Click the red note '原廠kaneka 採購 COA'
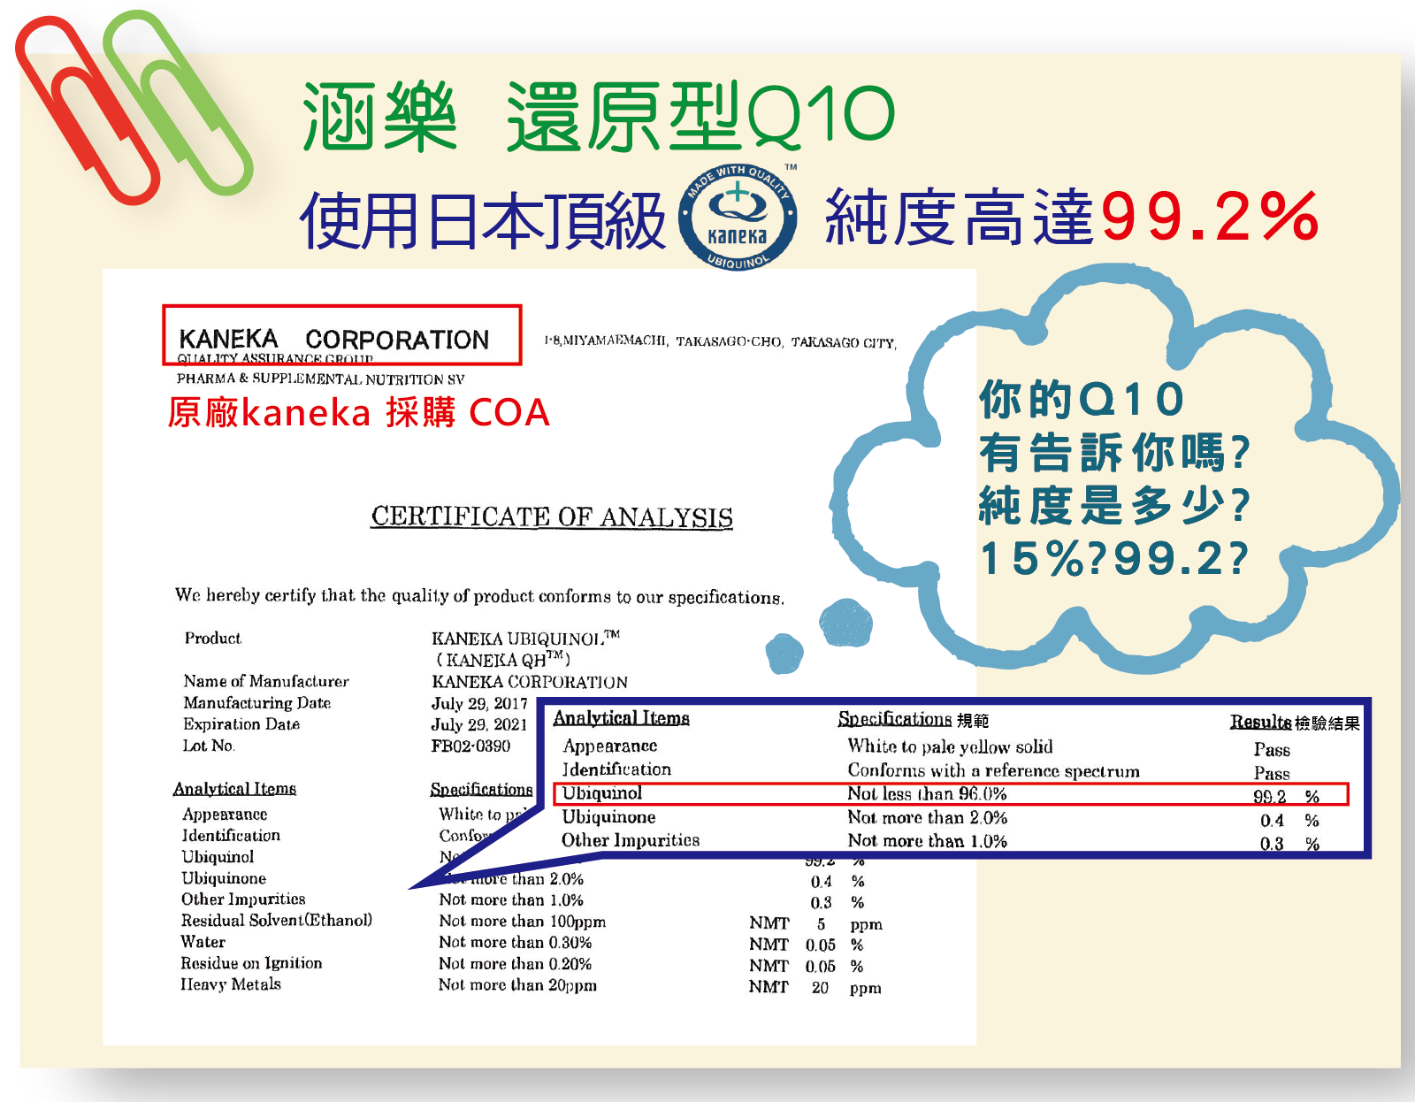 359,413
